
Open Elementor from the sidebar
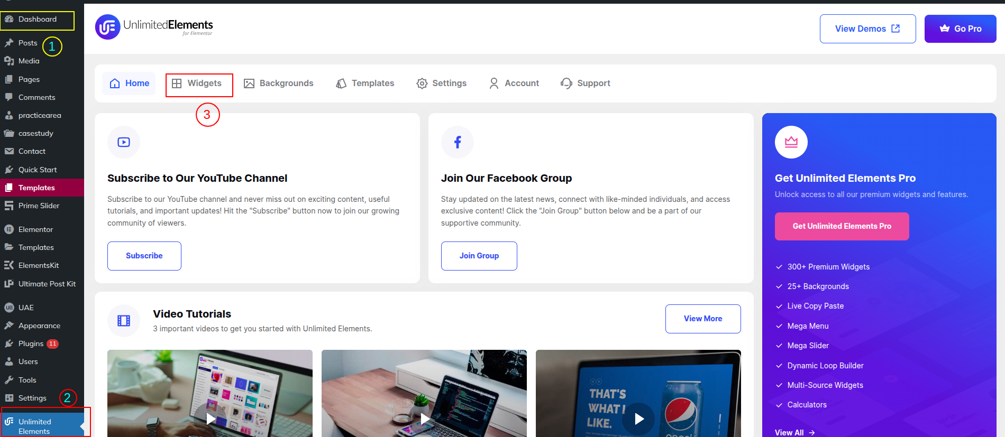coord(35,229)
